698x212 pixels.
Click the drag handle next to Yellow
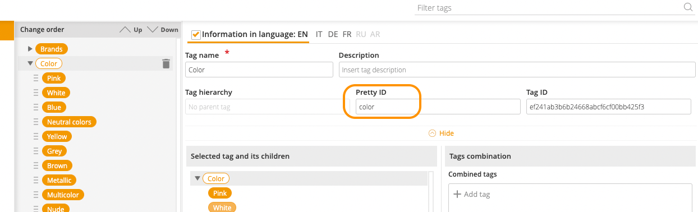click(x=36, y=137)
